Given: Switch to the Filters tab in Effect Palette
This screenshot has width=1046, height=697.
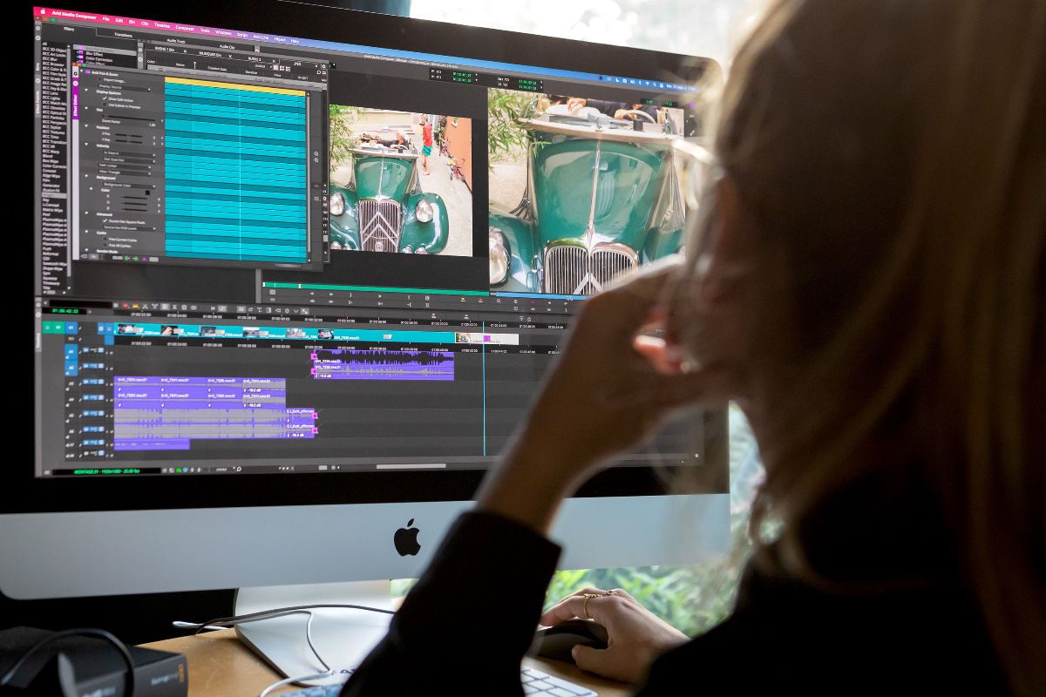Looking at the screenshot, I should [x=69, y=29].
